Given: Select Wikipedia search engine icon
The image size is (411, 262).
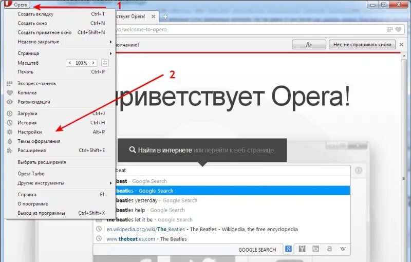Looking at the screenshot, I should tap(343, 249).
